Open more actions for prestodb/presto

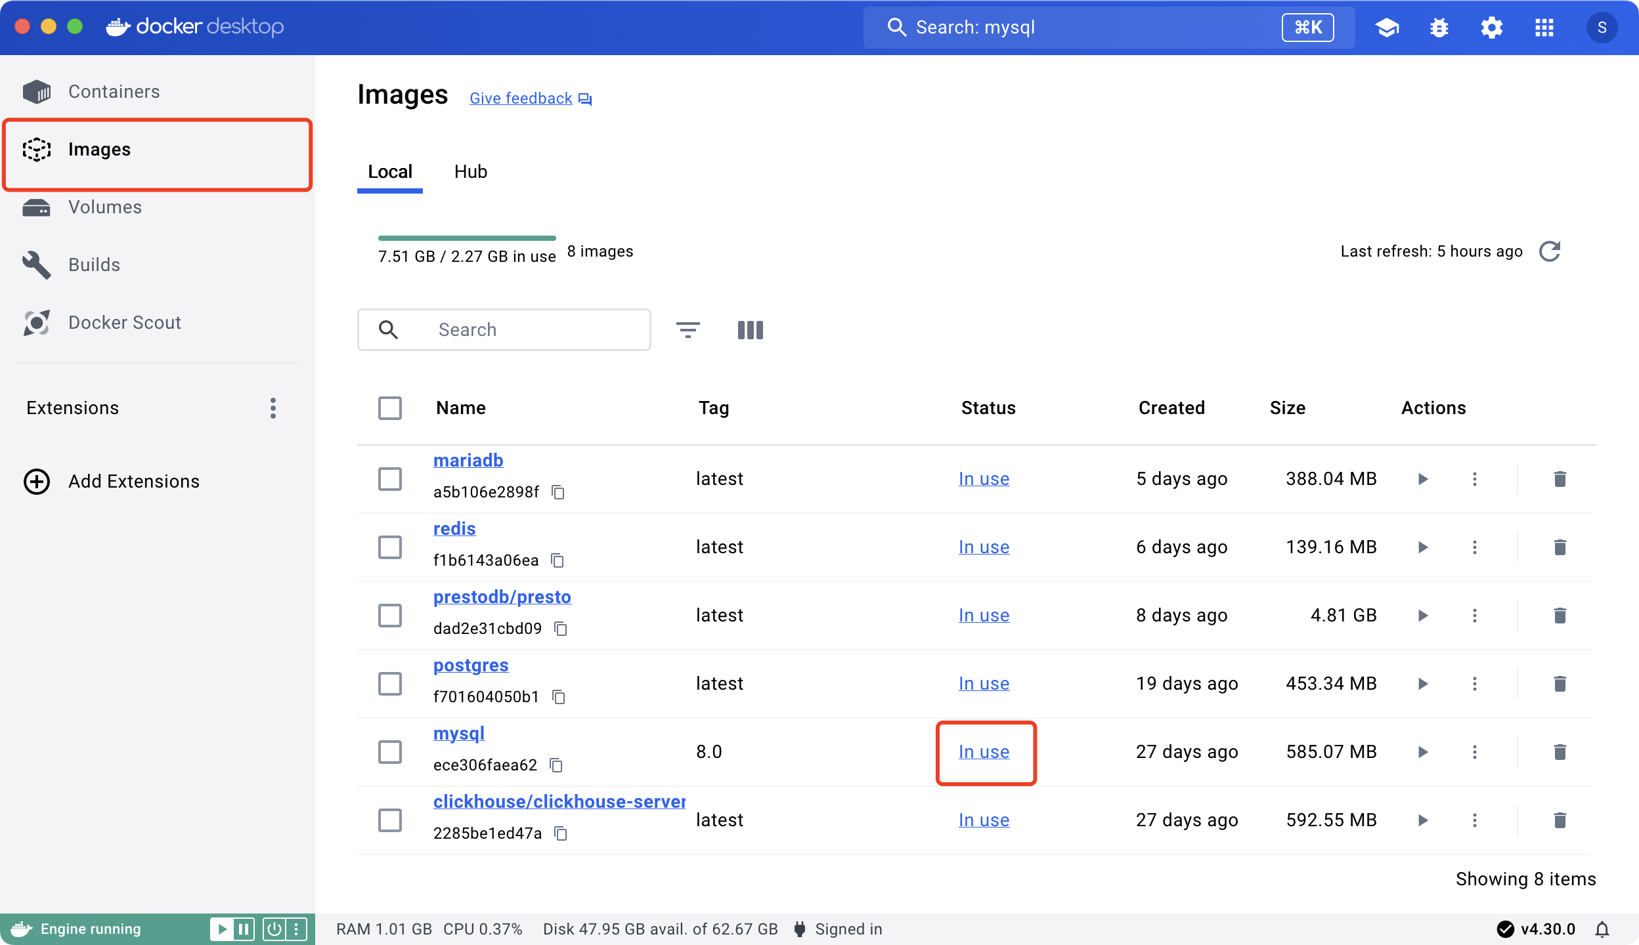point(1475,616)
